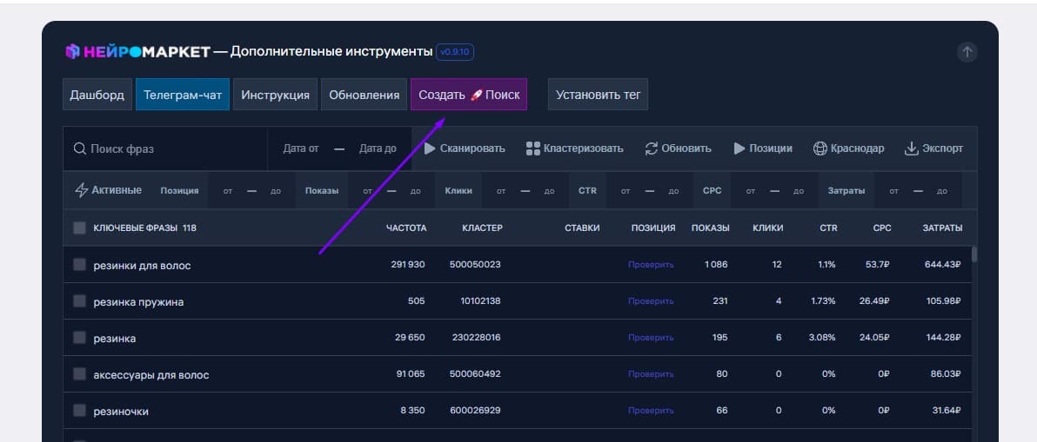Click the Сканировать play icon
The width and height of the screenshot is (1037, 442).
click(x=430, y=148)
